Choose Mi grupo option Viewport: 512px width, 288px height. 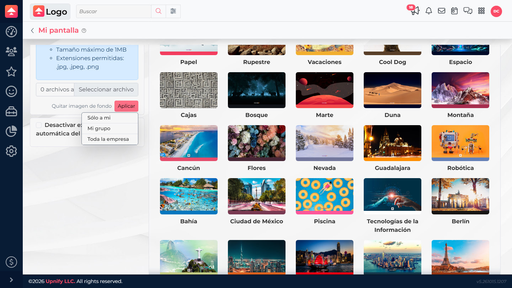pos(110,128)
